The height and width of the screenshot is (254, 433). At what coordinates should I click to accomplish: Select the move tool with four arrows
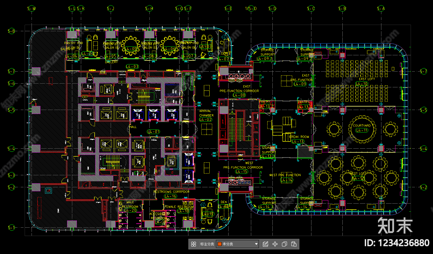pyautogui.click(x=275, y=244)
